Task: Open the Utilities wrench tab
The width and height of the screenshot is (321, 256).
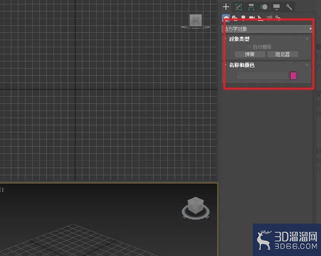Action: coord(289,7)
